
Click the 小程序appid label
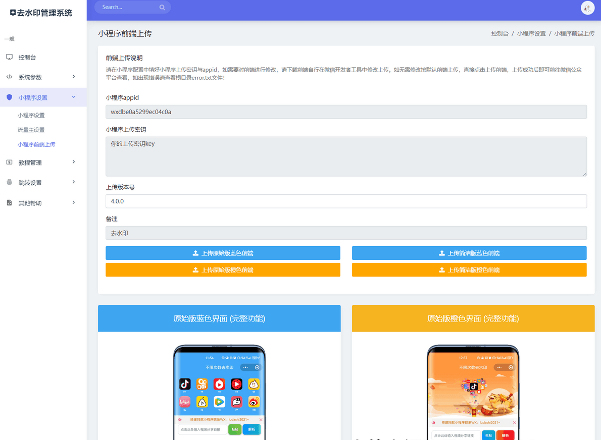122,98
